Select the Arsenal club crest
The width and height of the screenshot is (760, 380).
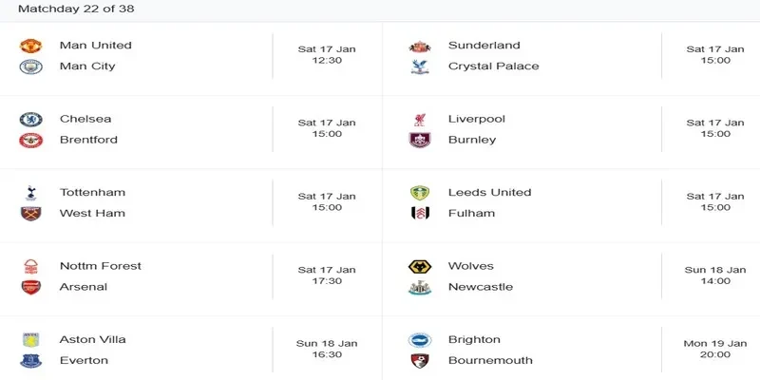[x=30, y=287]
